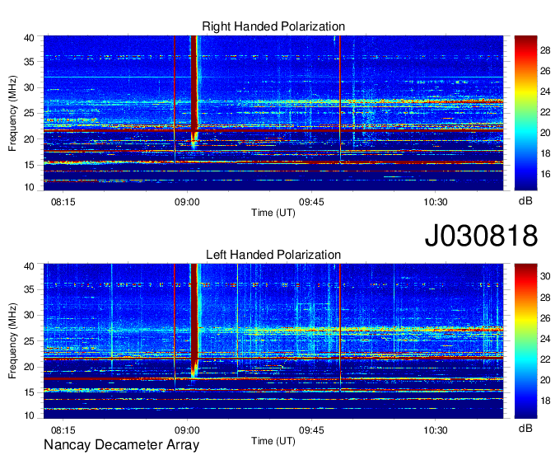Click the '09:45' tick on the bottom plot
This screenshot has height=455, width=560.
(x=311, y=430)
